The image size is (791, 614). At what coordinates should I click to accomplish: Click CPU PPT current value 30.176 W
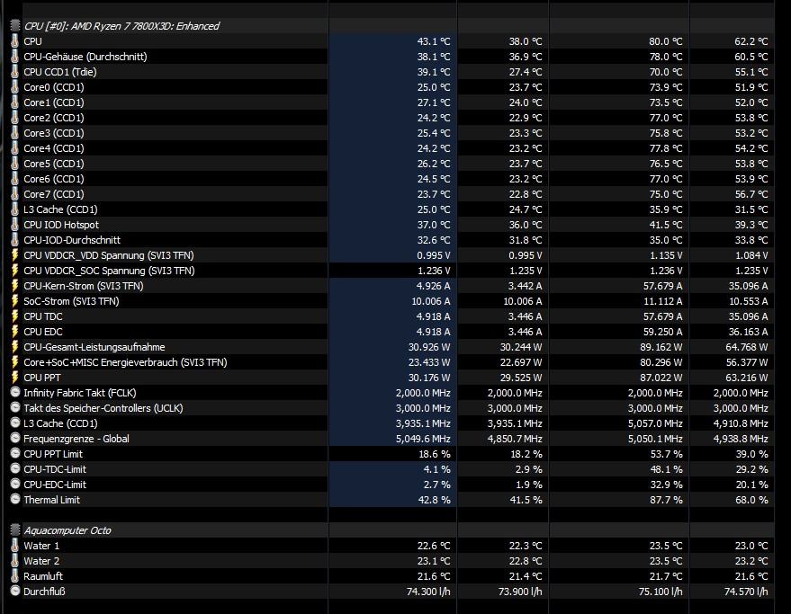(x=429, y=378)
